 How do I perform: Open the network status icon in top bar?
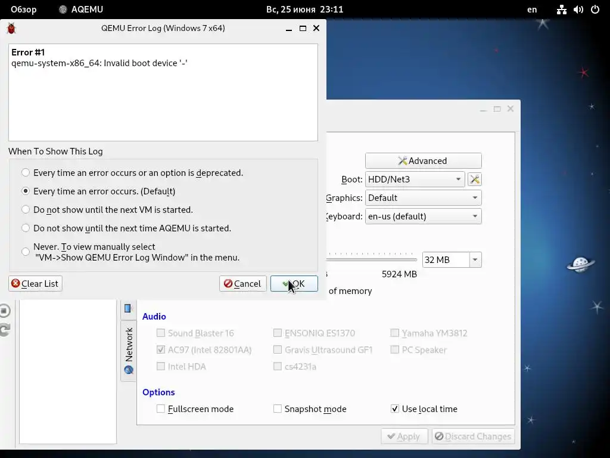[561, 10]
